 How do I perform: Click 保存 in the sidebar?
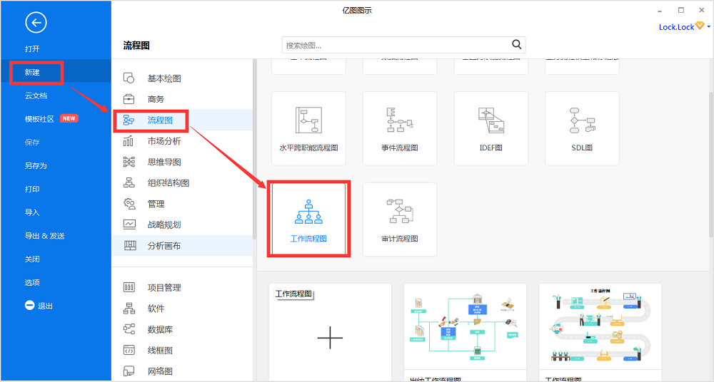click(x=32, y=143)
